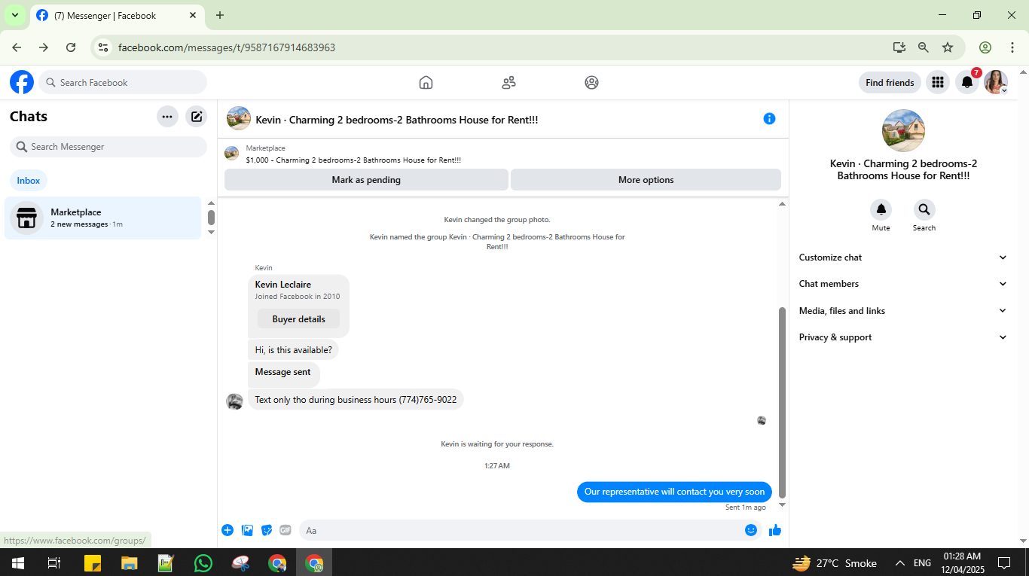Expand Customize chat section

902,258
